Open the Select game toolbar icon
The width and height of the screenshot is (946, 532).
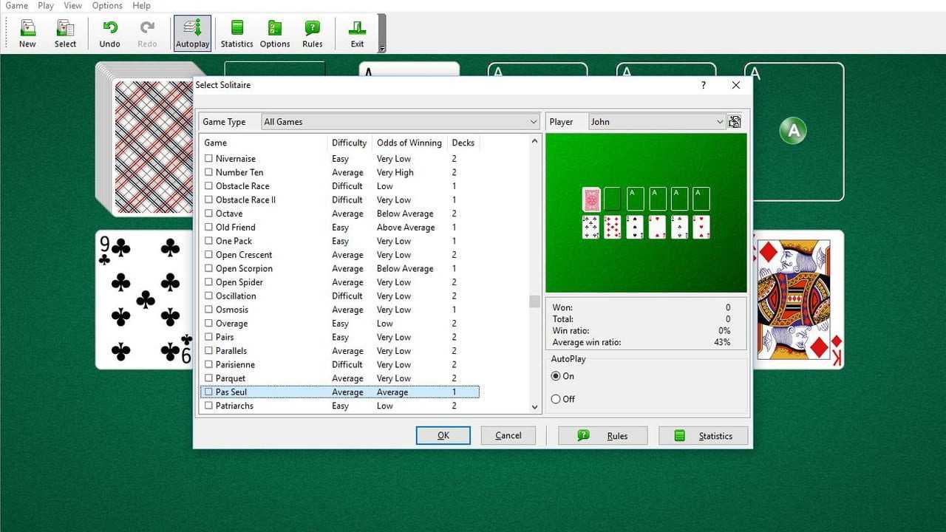tap(65, 34)
